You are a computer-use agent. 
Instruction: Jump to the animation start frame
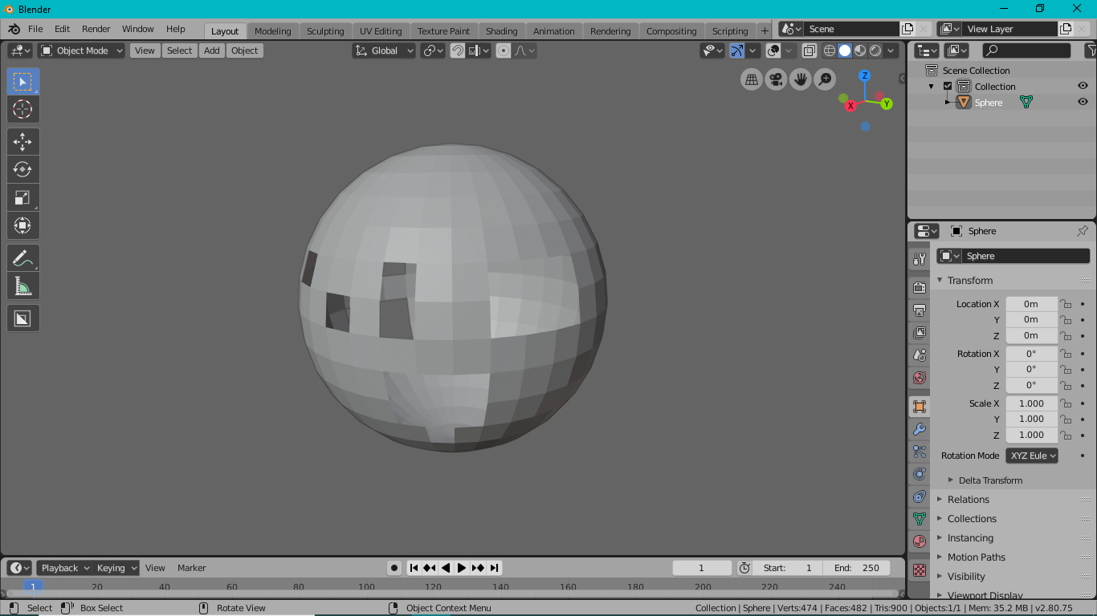(x=414, y=568)
